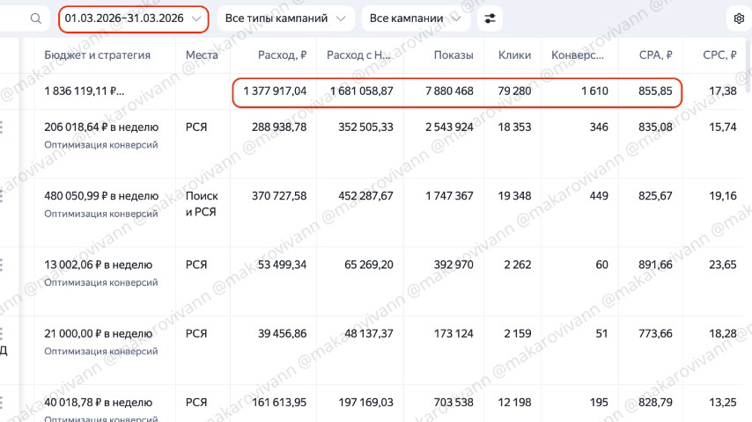Viewport: 752px width, 422px height.
Task: Open the gear settings icon
Action: pyautogui.click(x=739, y=18)
